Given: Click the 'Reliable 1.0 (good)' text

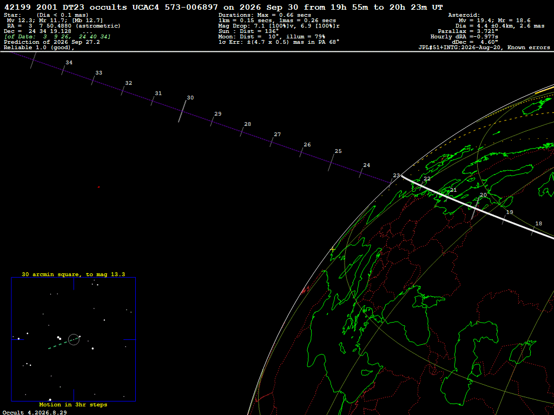Looking at the screenshot, I should tap(39, 48).
